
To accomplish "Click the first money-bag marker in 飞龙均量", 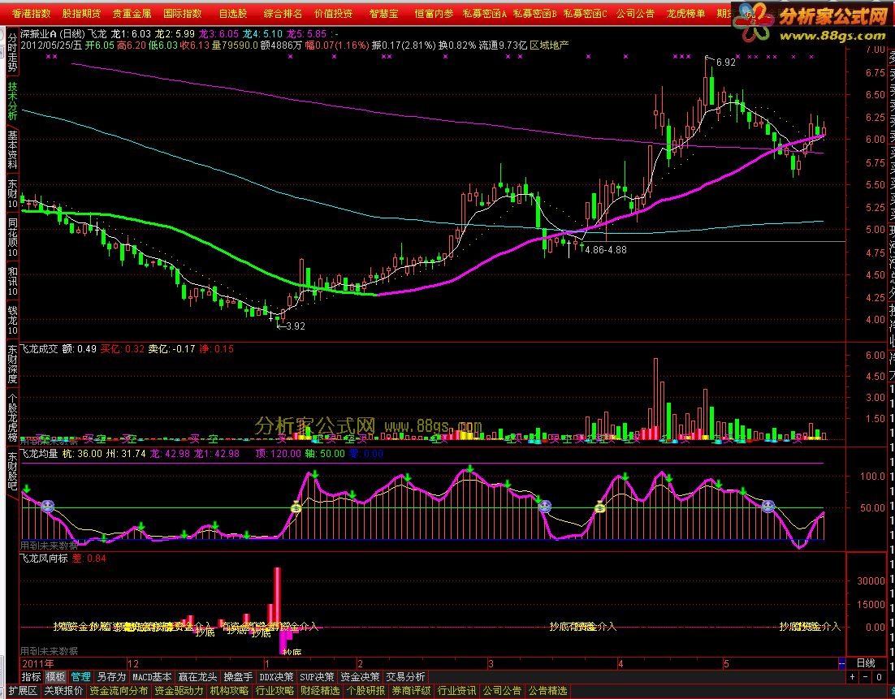I will coord(296,506).
